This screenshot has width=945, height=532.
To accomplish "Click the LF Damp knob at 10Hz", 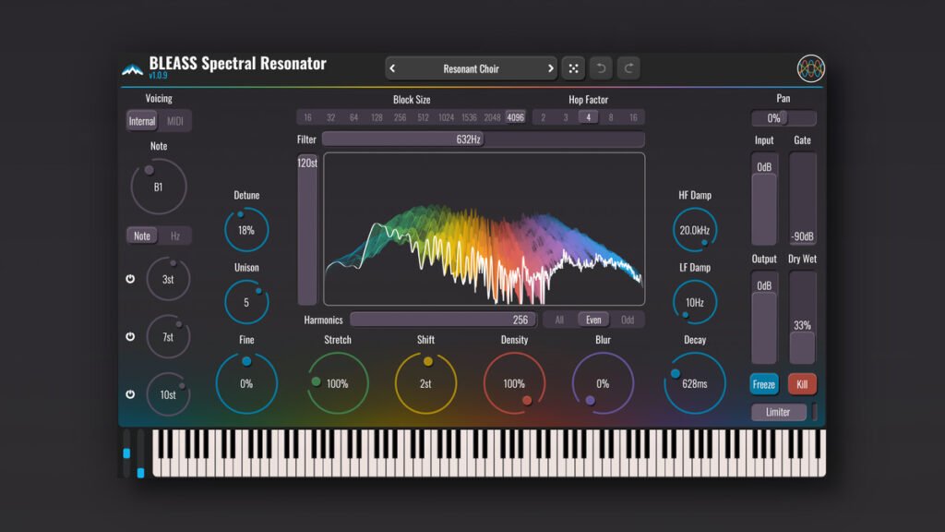I will [x=694, y=302].
